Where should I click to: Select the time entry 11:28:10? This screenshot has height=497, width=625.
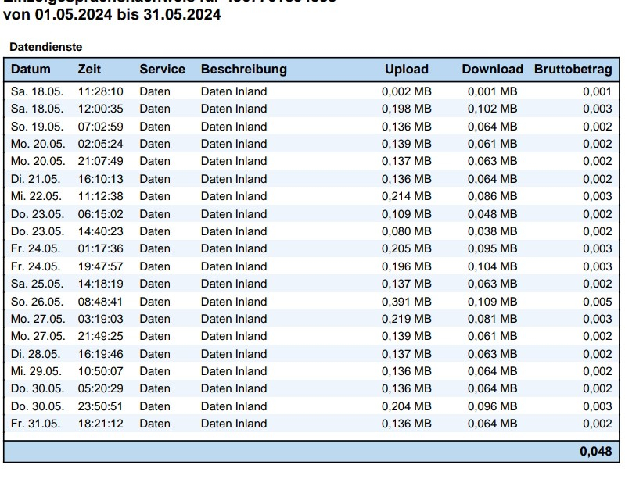click(100, 91)
